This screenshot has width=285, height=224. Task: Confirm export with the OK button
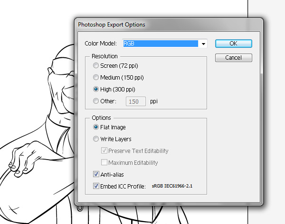[x=233, y=44]
